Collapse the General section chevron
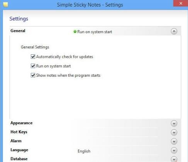Viewport: 188px width, 162px height. pos(174,31)
